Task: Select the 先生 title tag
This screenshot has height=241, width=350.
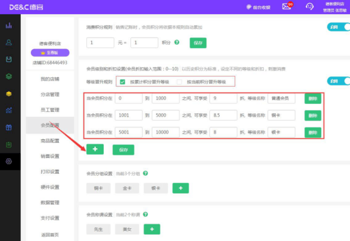Action: coord(98,229)
